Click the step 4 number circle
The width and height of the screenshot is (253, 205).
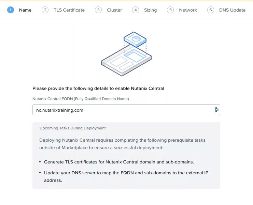coord(136,10)
